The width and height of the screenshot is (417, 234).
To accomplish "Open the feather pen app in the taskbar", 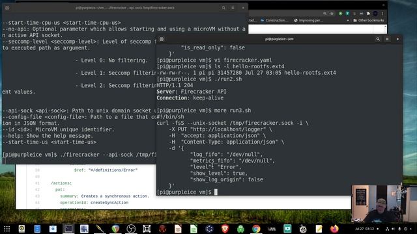I will (100, 229).
